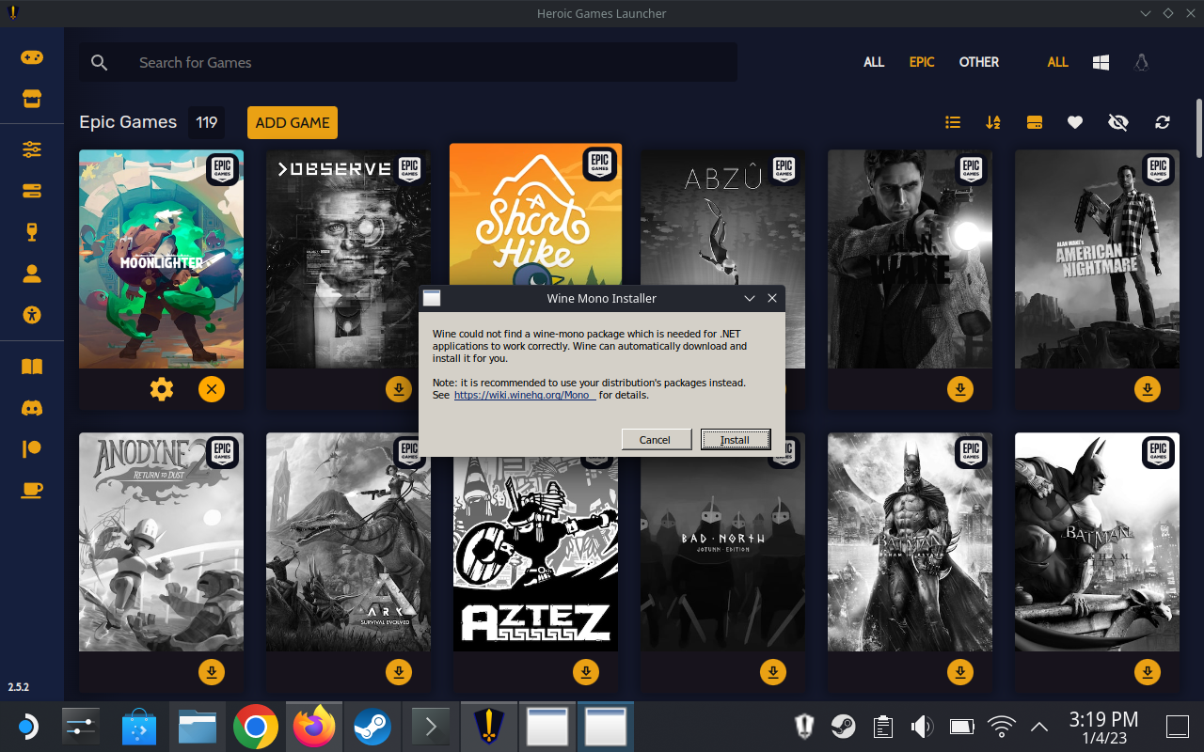Open the game library with the gamepad icon
Screen dimensions: 1204x752
click(x=32, y=57)
